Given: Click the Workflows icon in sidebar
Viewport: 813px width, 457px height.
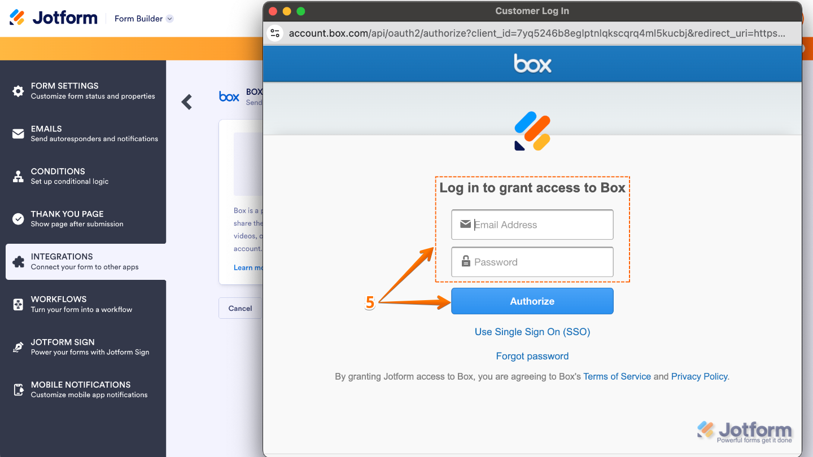Looking at the screenshot, I should (x=18, y=305).
